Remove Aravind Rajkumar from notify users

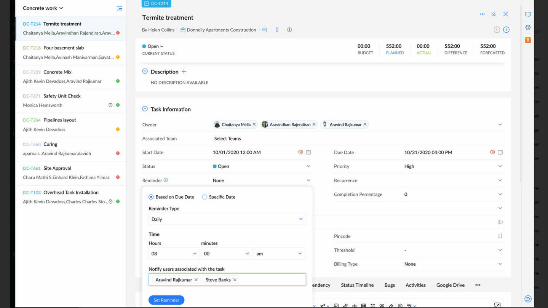point(196,280)
